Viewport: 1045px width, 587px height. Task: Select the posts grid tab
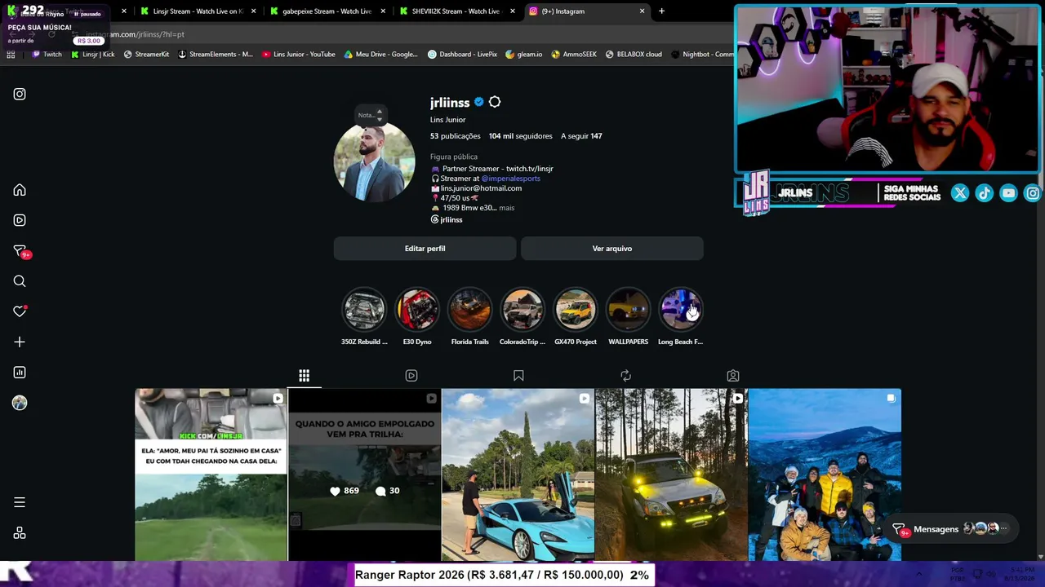(x=304, y=376)
